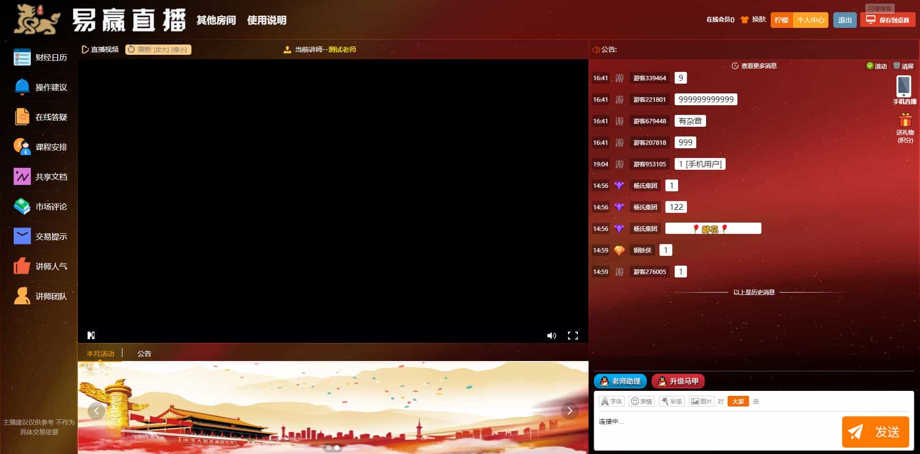Insert a picture with 图片
Image resolution: width=920 pixels, height=454 pixels.
click(x=702, y=401)
